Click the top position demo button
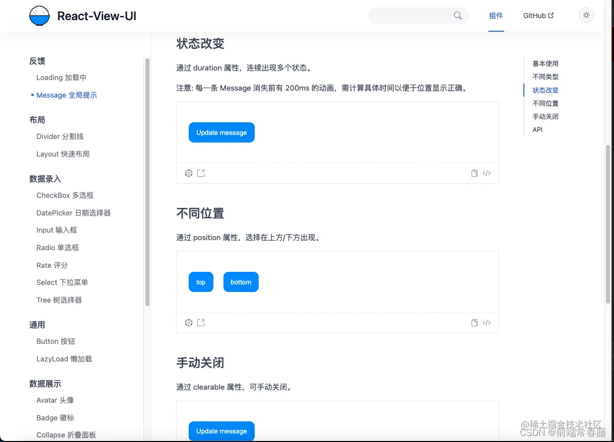614x442 pixels. coord(201,282)
